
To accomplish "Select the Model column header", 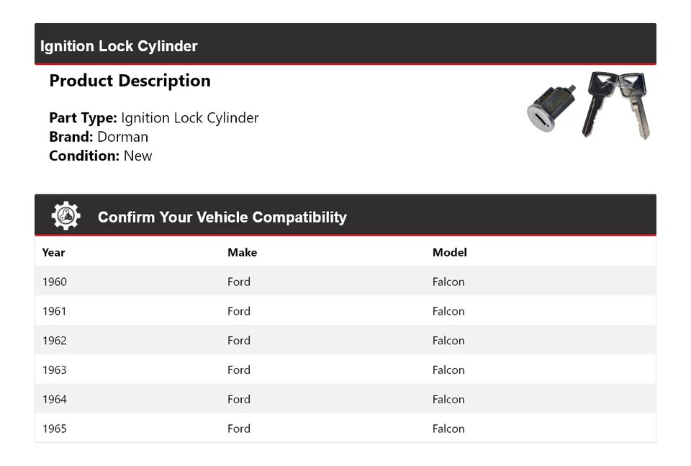I will click(x=449, y=252).
